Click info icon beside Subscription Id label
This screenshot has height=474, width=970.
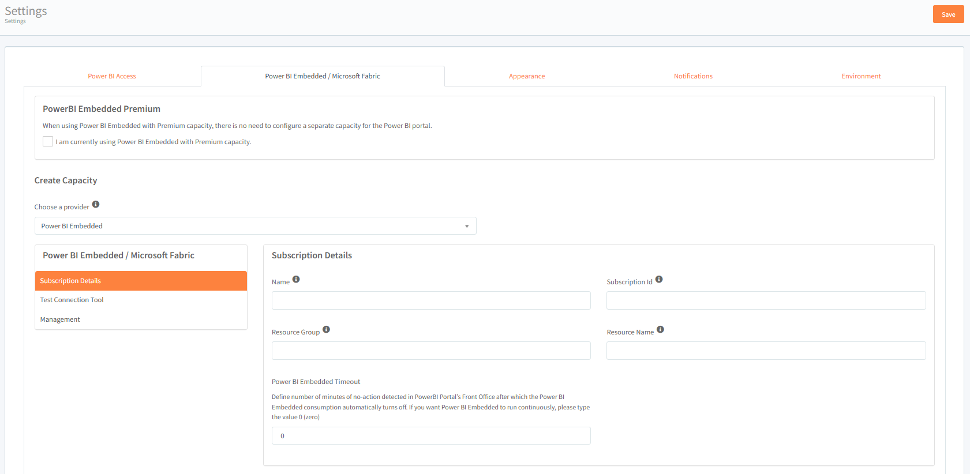click(659, 279)
